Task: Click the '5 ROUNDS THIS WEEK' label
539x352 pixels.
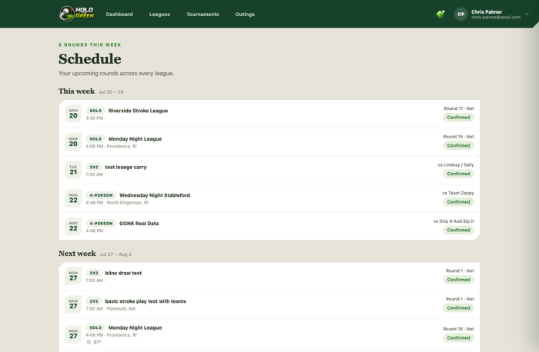Action: (x=90, y=45)
